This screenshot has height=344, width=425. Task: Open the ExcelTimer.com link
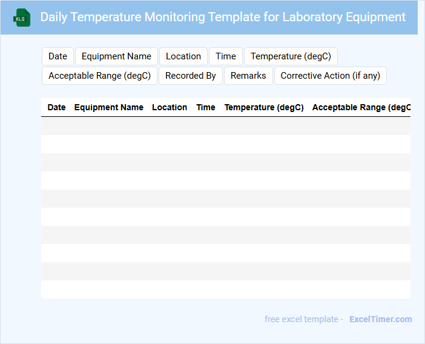pos(380,319)
